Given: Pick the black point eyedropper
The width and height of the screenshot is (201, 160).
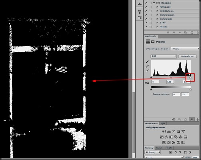Looking at the screenshot, I should 147,62.
